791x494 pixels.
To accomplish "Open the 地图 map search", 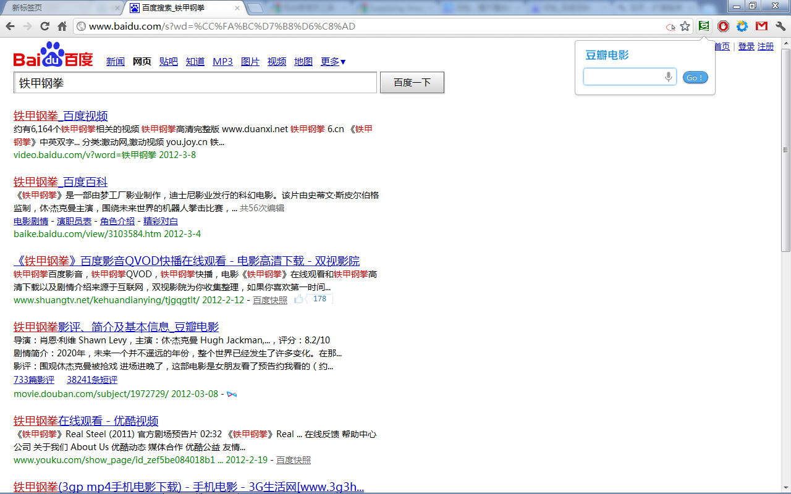I will (303, 62).
